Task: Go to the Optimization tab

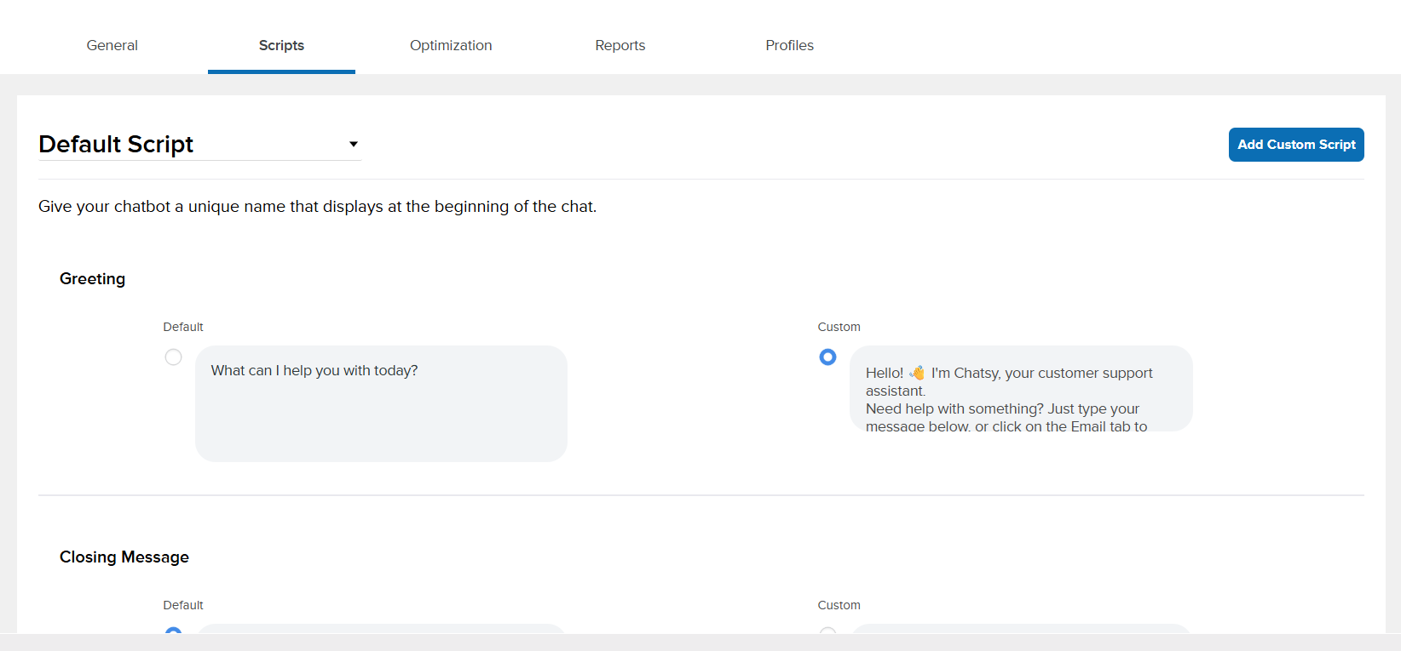Action: tap(451, 45)
